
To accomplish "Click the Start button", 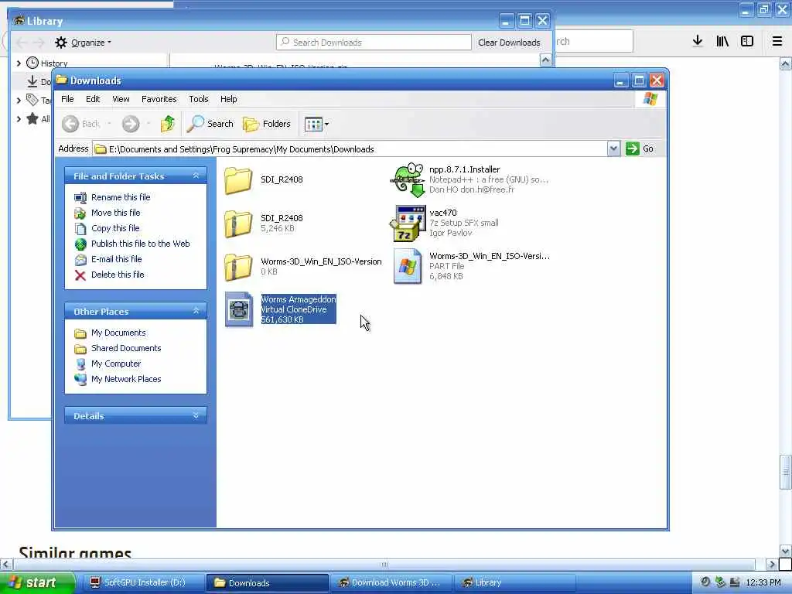I will tap(36, 582).
